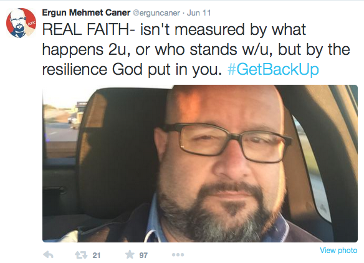Favorite the tweet with the star icon
The width and height of the screenshot is (364, 263).
coord(130,254)
